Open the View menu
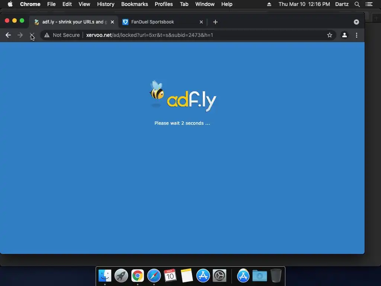 [84, 4]
